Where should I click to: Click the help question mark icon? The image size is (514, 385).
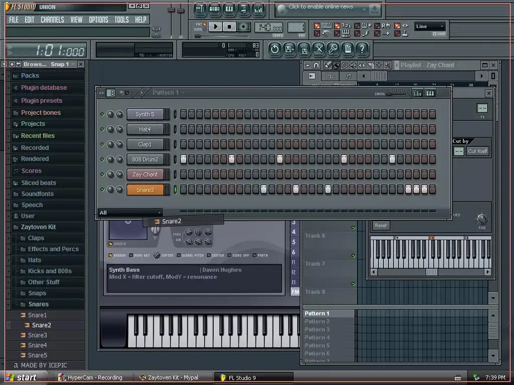[362, 50]
